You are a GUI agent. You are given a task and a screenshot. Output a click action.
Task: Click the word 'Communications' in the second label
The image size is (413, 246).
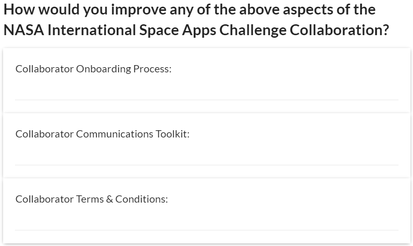pyautogui.click(x=115, y=134)
